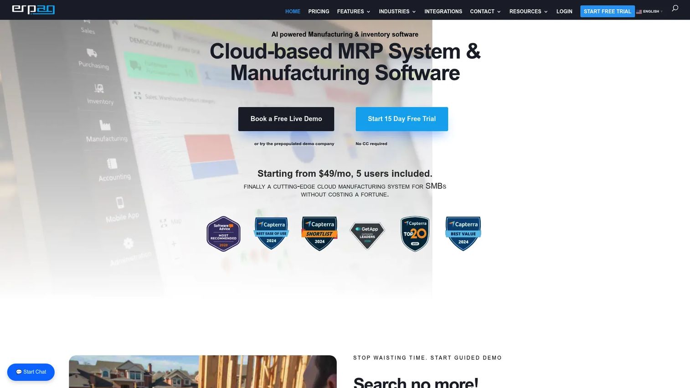
Task: Click the Capterra Shortlist 2024 badge
Action: (319, 233)
